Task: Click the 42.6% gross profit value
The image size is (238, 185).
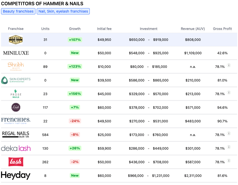Action: (222, 53)
